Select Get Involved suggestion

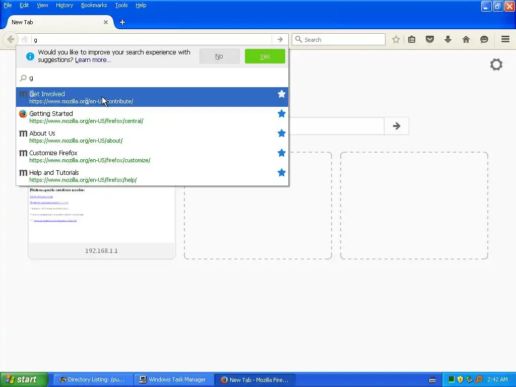152,97
